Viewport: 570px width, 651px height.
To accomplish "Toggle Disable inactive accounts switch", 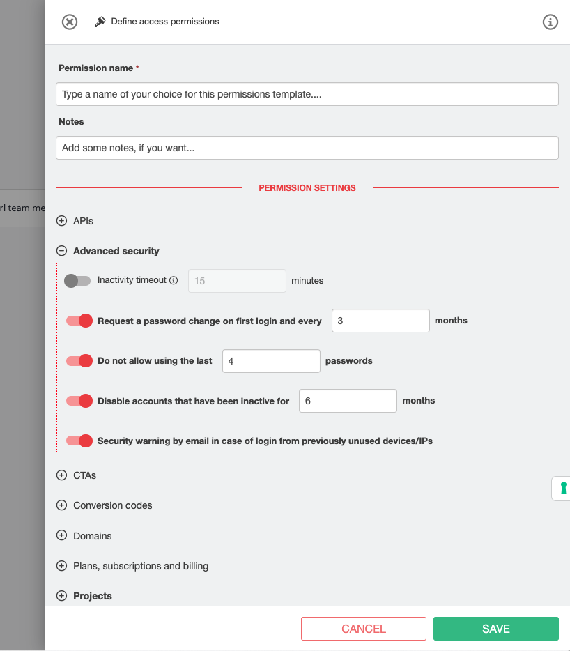I will coord(79,401).
